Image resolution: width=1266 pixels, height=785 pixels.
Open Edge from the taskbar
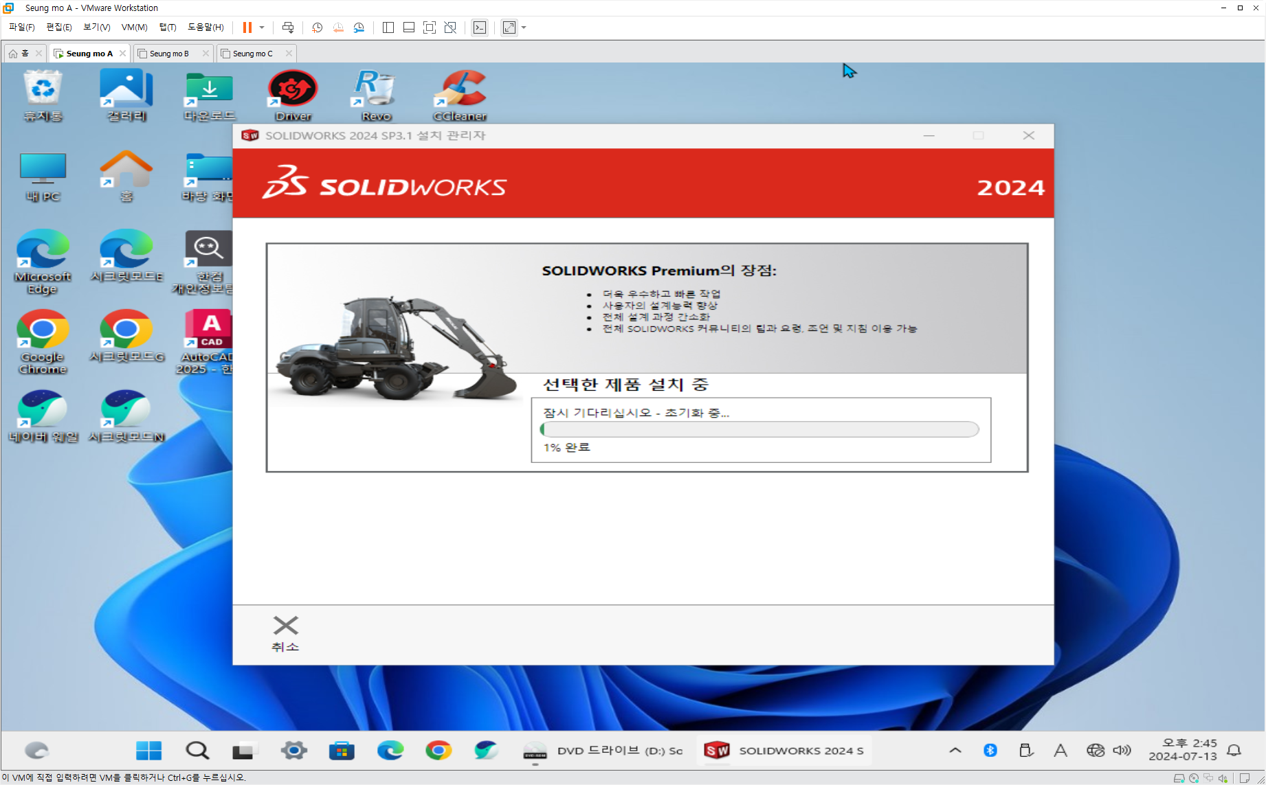click(390, 751)
